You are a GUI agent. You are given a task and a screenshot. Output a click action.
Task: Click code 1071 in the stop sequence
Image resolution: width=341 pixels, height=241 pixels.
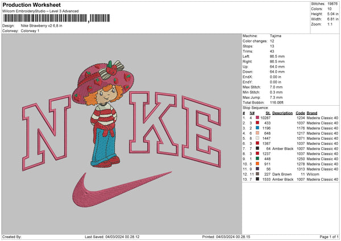[301, 138]
